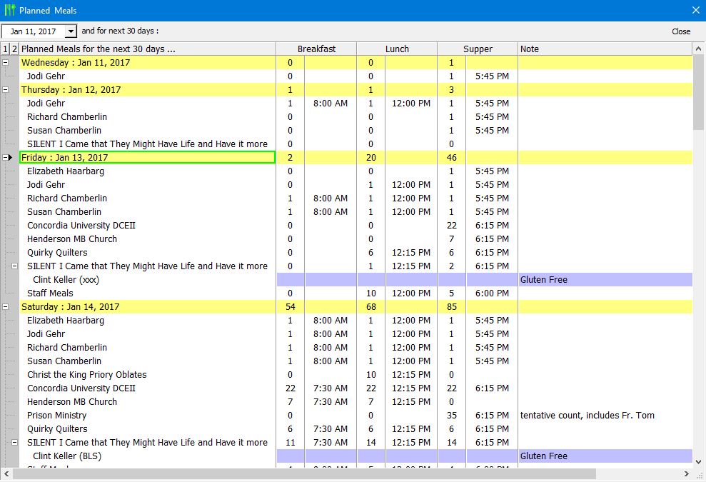Click outline level 2 button
This screenshot has width=706, height=482.
coord(14,49)
